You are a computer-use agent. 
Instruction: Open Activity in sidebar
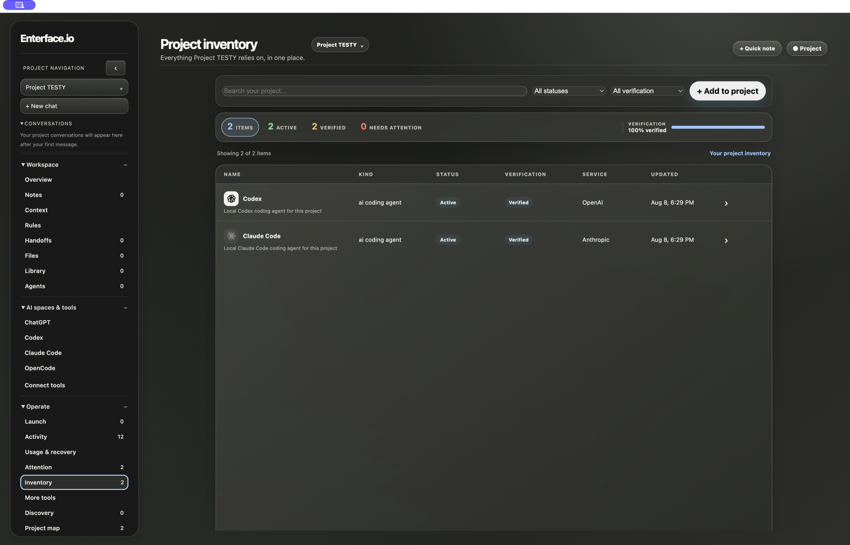click(74, 437)
